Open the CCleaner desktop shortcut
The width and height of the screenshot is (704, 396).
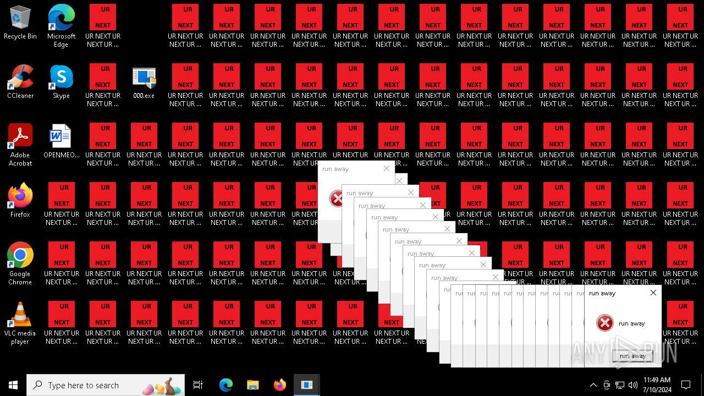pyautogui.click(x=20, y=81)
